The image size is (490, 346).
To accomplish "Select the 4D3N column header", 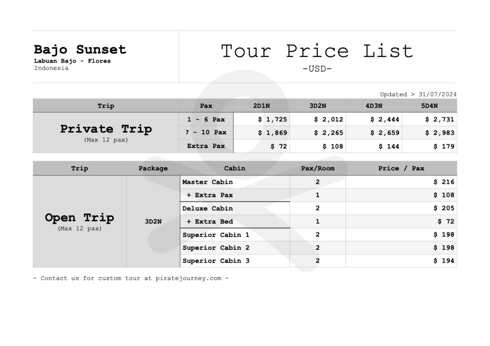I will pyautogui.click(x=374, y=106).
